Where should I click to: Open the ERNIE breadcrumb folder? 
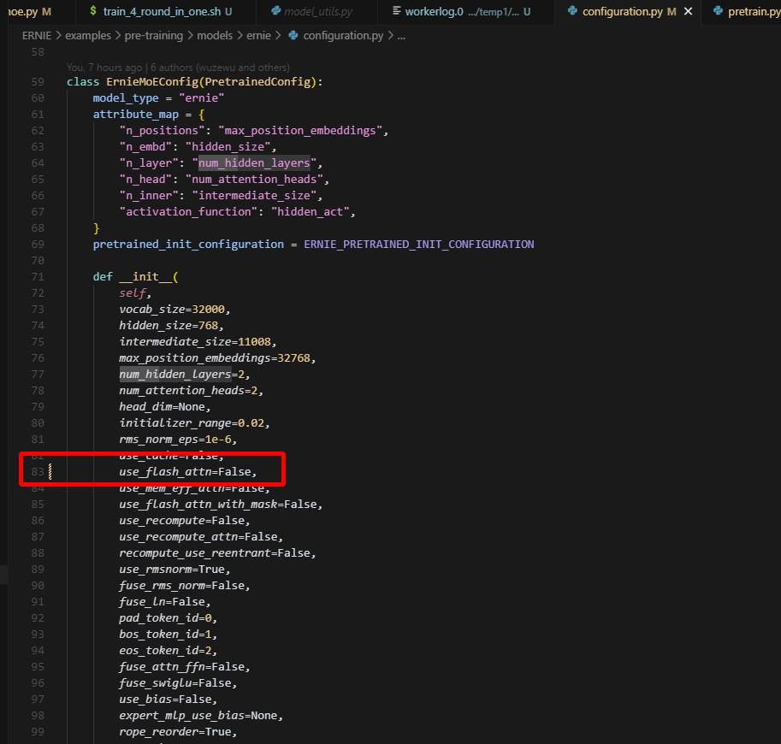tap(37, 35)
